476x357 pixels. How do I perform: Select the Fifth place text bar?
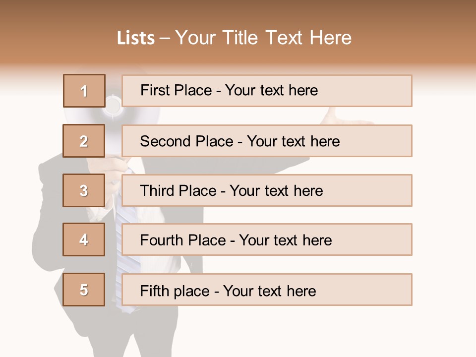coord(267,289)
